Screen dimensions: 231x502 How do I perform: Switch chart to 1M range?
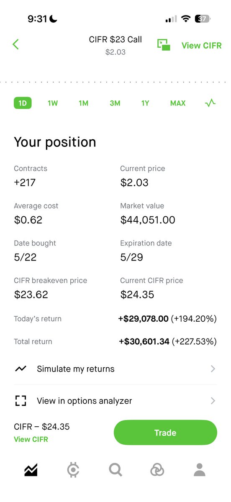coord(83,103)
